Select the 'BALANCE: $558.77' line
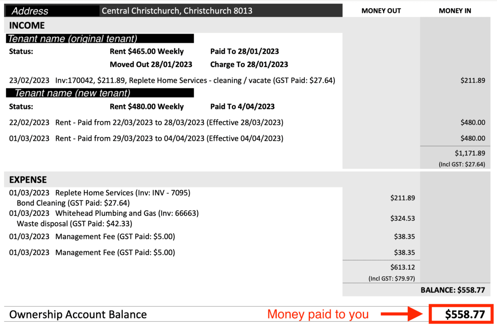This screenshot has width=497, height=327. [453, 290]
